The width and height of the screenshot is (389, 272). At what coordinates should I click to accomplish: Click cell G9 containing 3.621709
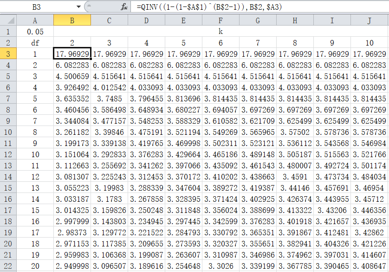[x=258, y=121]
